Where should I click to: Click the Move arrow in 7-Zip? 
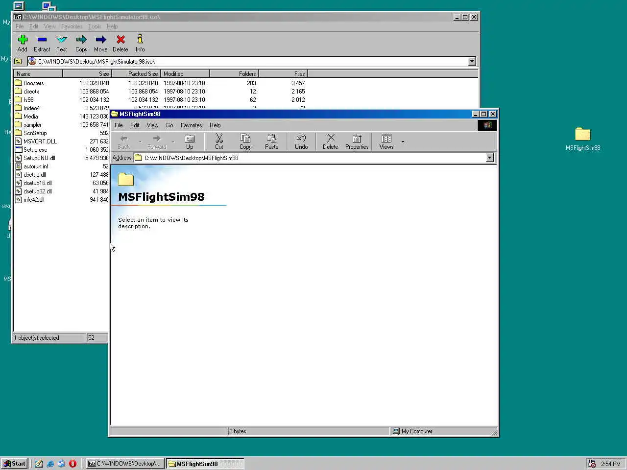tap(101, 43)
